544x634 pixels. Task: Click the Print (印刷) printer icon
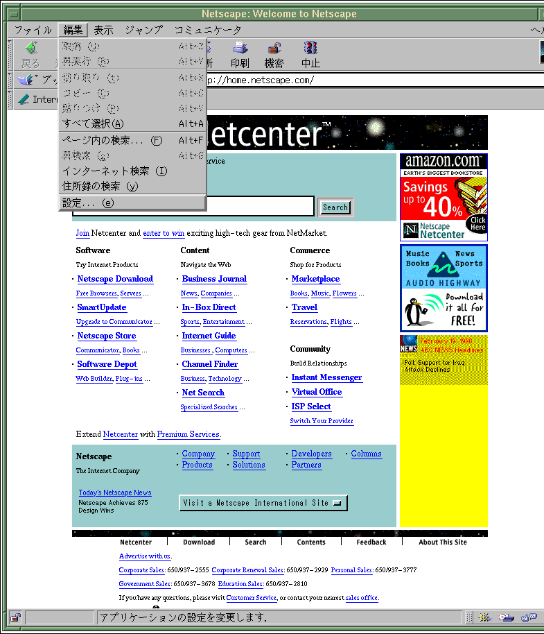pos(240,48)
